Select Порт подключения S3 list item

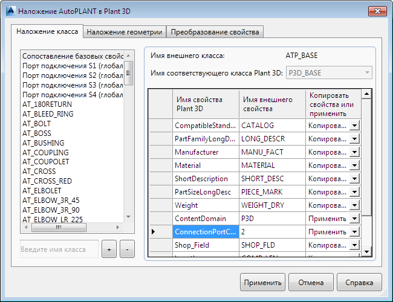(x=73, y=85)
